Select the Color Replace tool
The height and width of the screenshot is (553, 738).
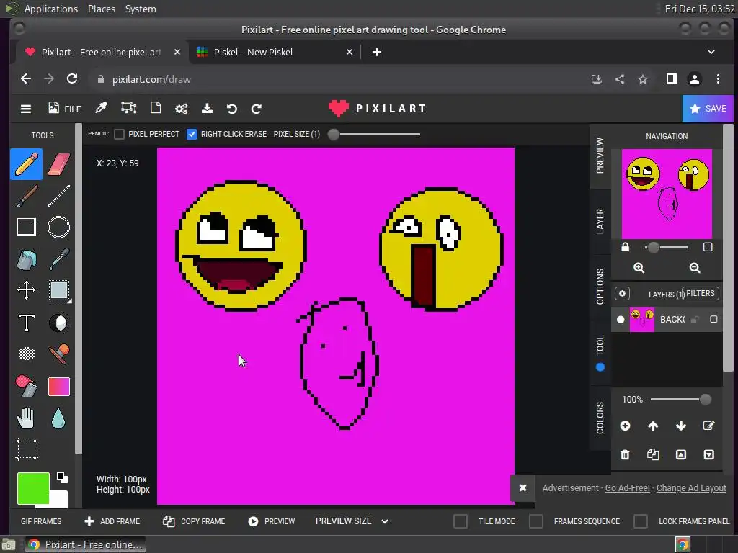[27, 386]
